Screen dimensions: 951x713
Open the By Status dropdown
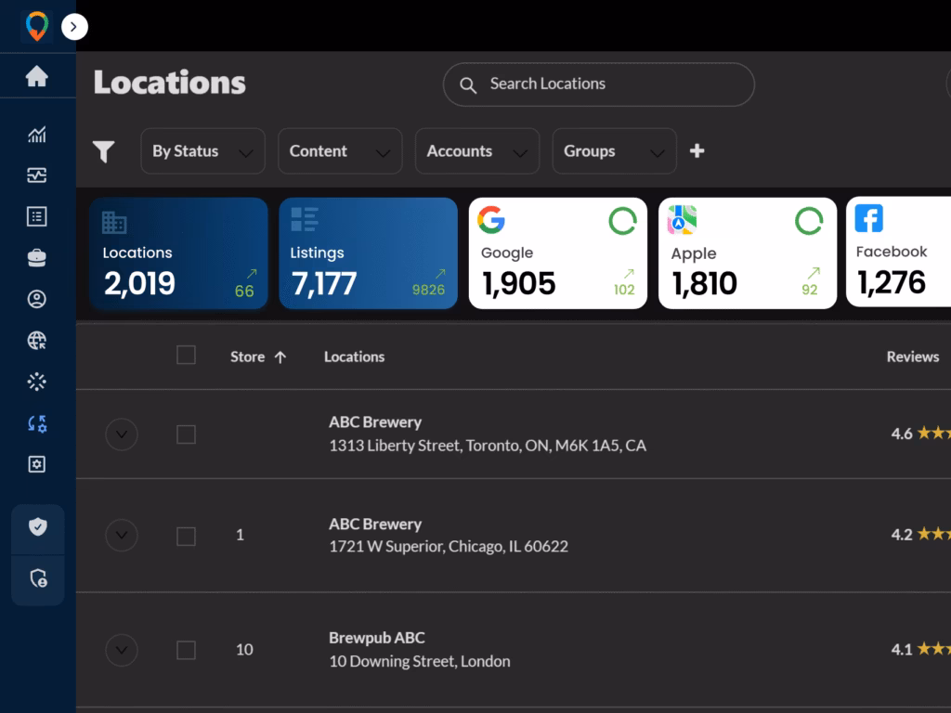(202, 151)
